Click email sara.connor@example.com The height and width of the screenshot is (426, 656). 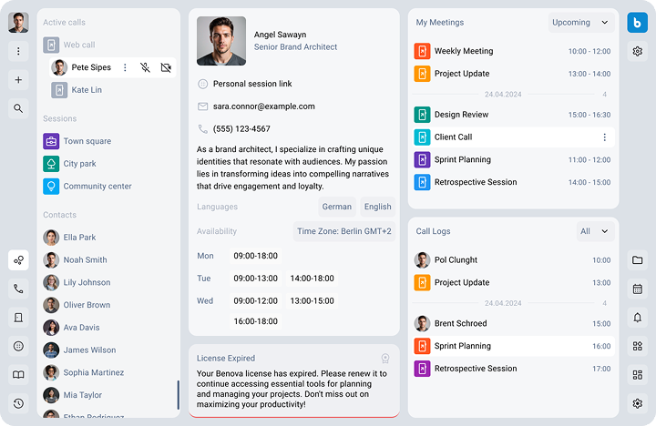(263, 106)
